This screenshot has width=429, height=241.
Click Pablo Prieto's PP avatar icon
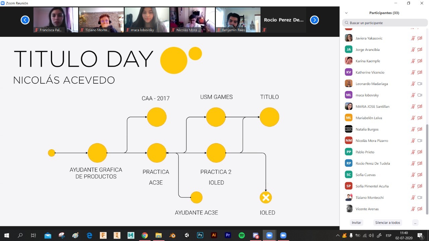point(349,152)
